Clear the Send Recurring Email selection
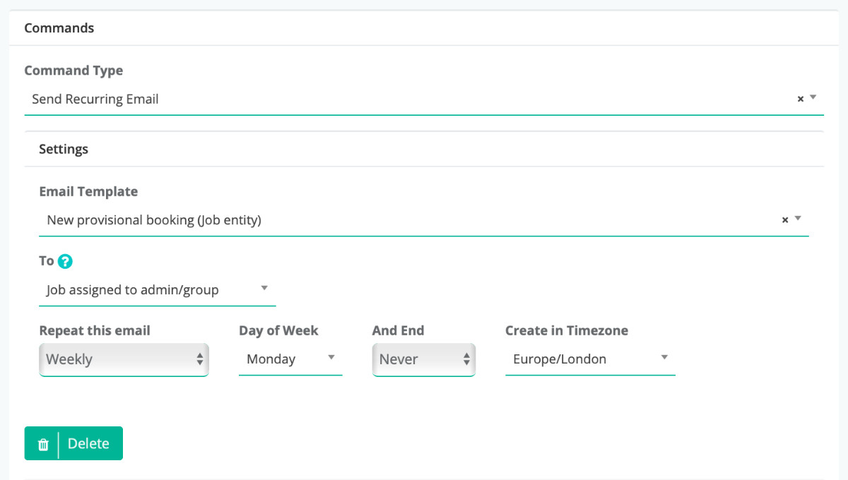 (800, 100)
